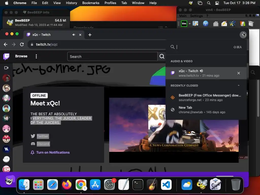This screenshot has width=260, height=195.
Task: Open the ? help menu in BeeBEEP
Action: (x=207, y=16)
